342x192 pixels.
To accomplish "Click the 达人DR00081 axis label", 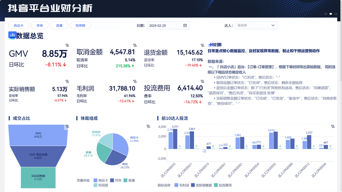I will click(x=235, y=171).
